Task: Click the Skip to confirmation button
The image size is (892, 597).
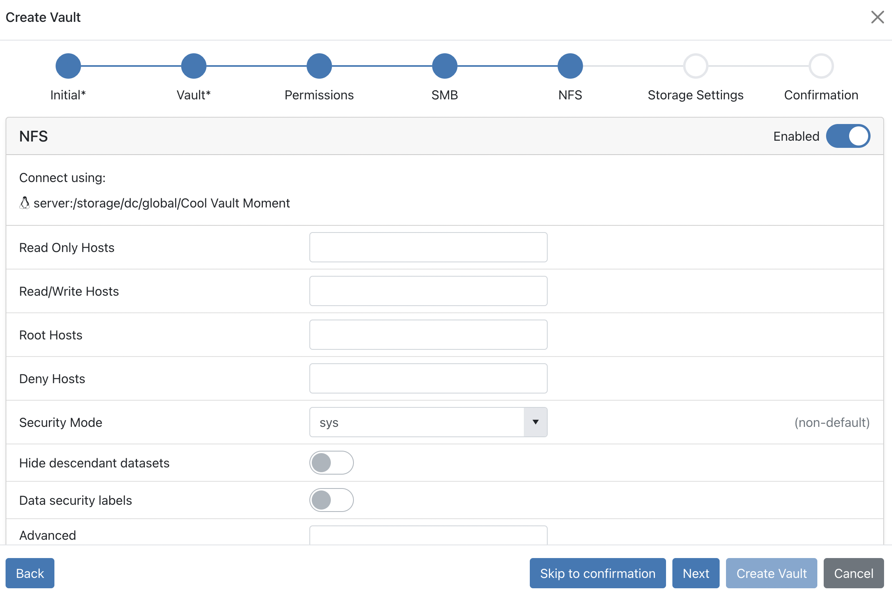Action: coord(597,573)
